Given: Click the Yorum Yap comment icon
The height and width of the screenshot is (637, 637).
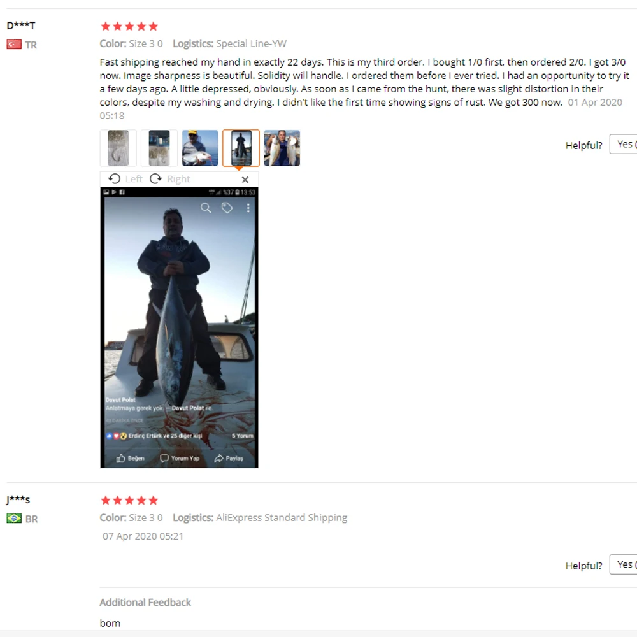Looking at the screenshot, I should tap(164, 458).
